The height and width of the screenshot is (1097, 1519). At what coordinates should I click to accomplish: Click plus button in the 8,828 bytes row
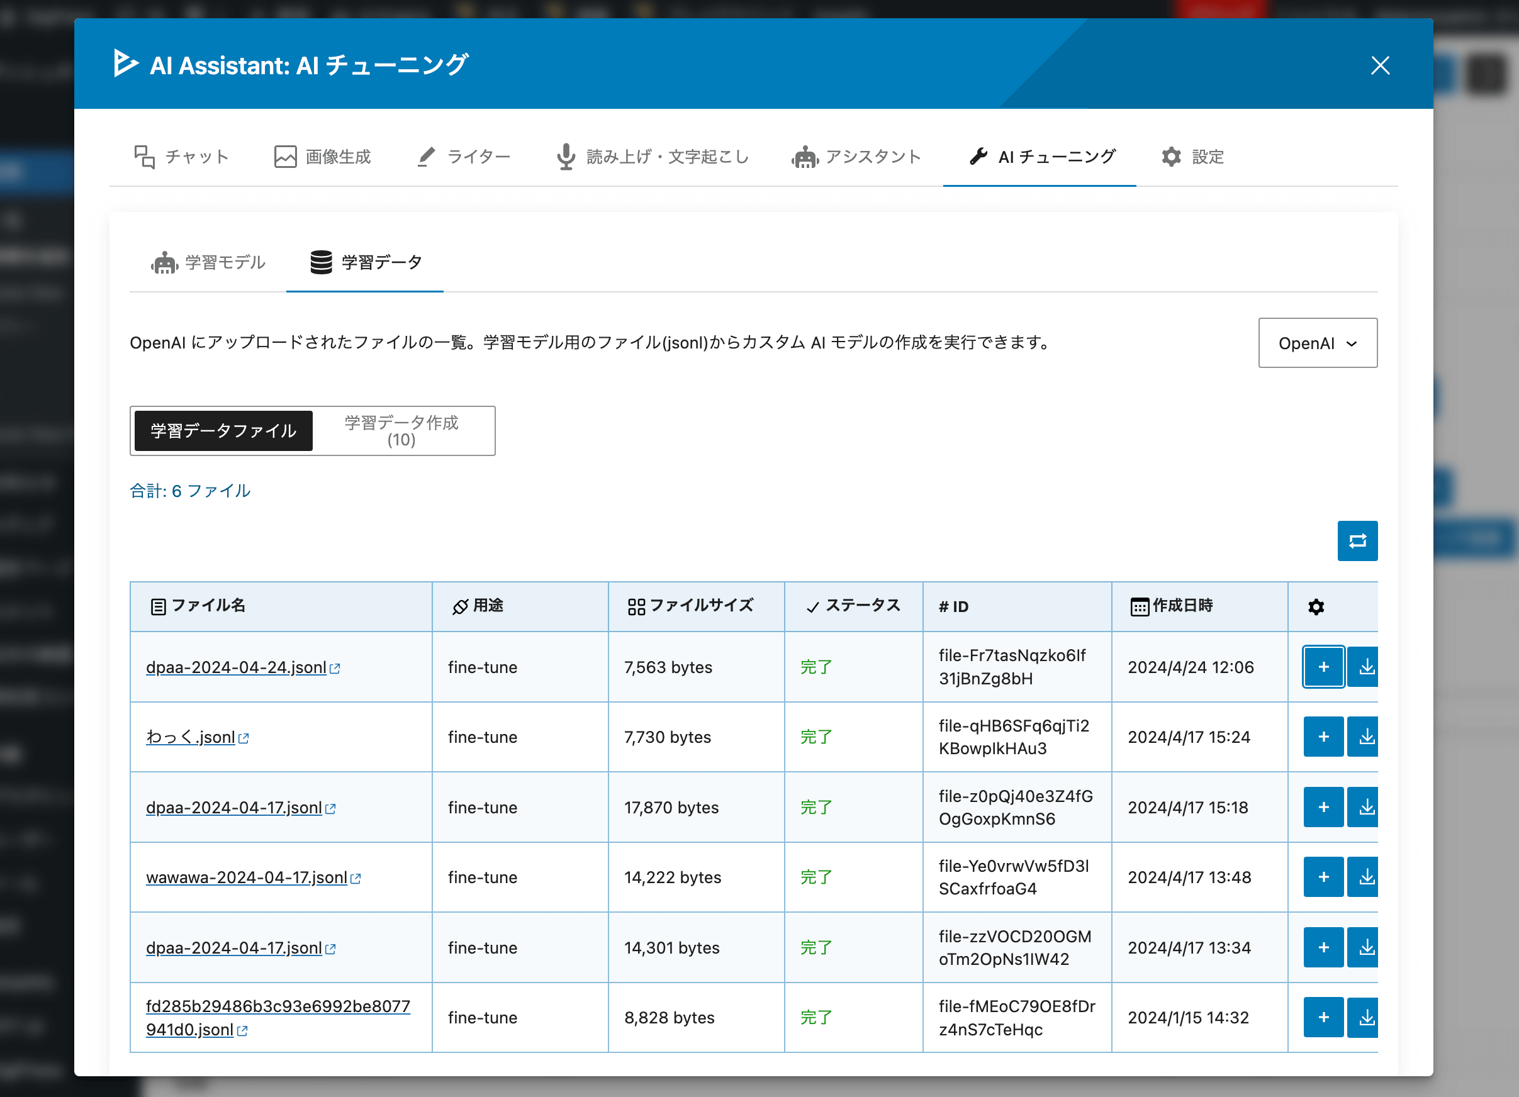[x=1323, y=1017]
